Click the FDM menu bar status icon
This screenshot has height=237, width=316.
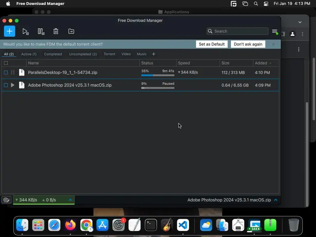234,4
